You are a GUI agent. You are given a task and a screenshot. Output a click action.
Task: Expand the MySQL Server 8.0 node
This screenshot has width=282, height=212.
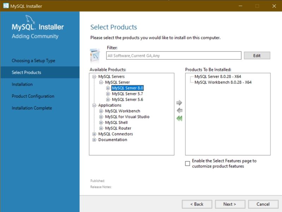108,88
